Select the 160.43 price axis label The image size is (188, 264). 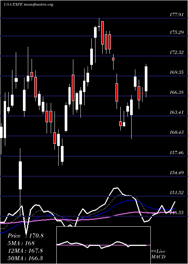(x=176, y=132)
